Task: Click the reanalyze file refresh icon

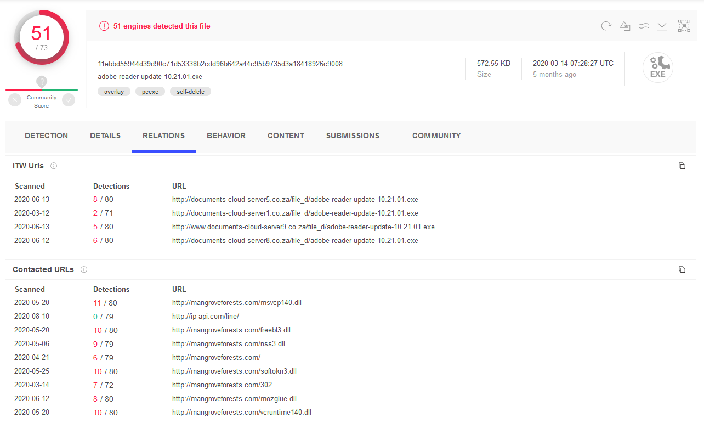Action: [606, 26]
